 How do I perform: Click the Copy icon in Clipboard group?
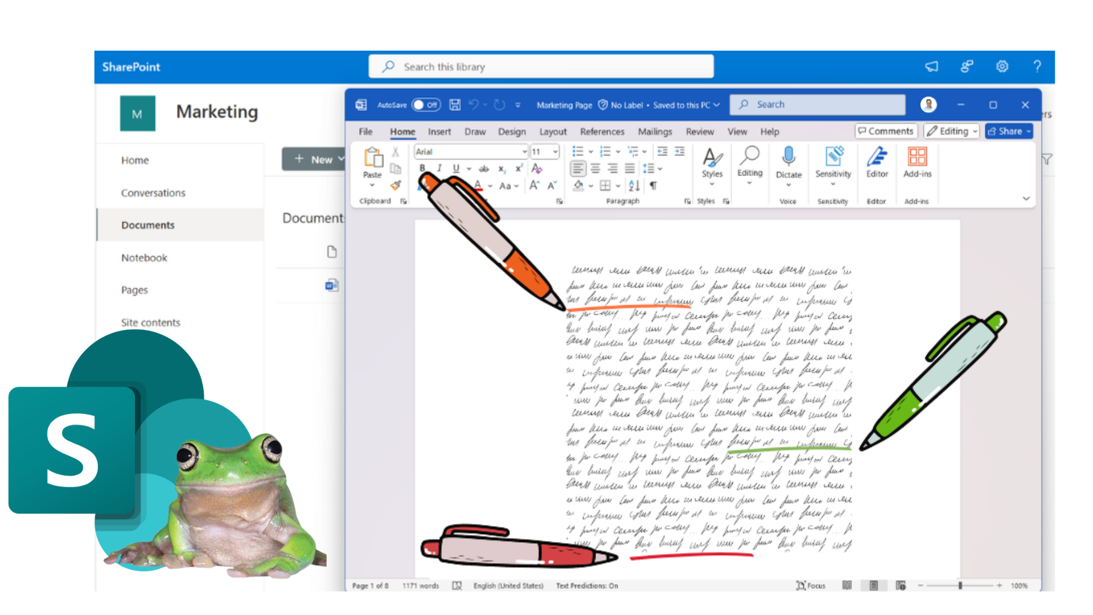coord(396,169)
